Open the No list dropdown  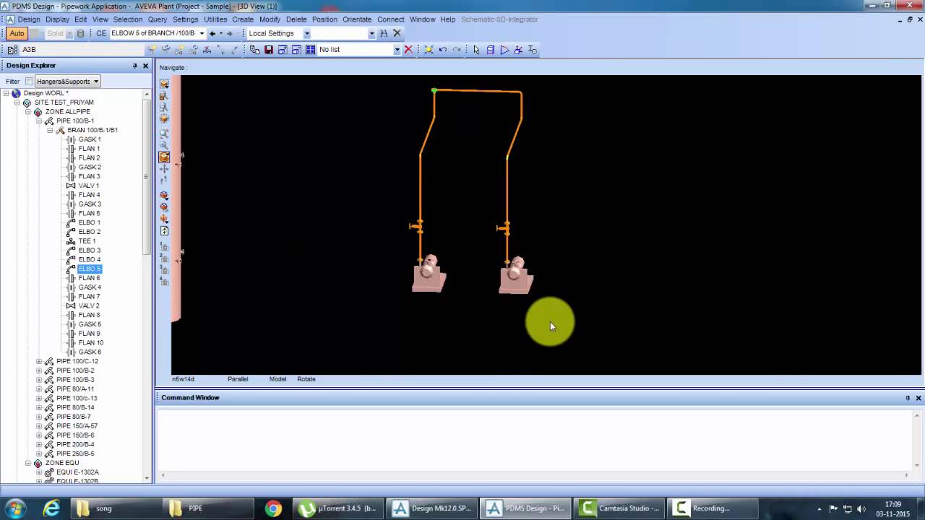pos(397,50)
